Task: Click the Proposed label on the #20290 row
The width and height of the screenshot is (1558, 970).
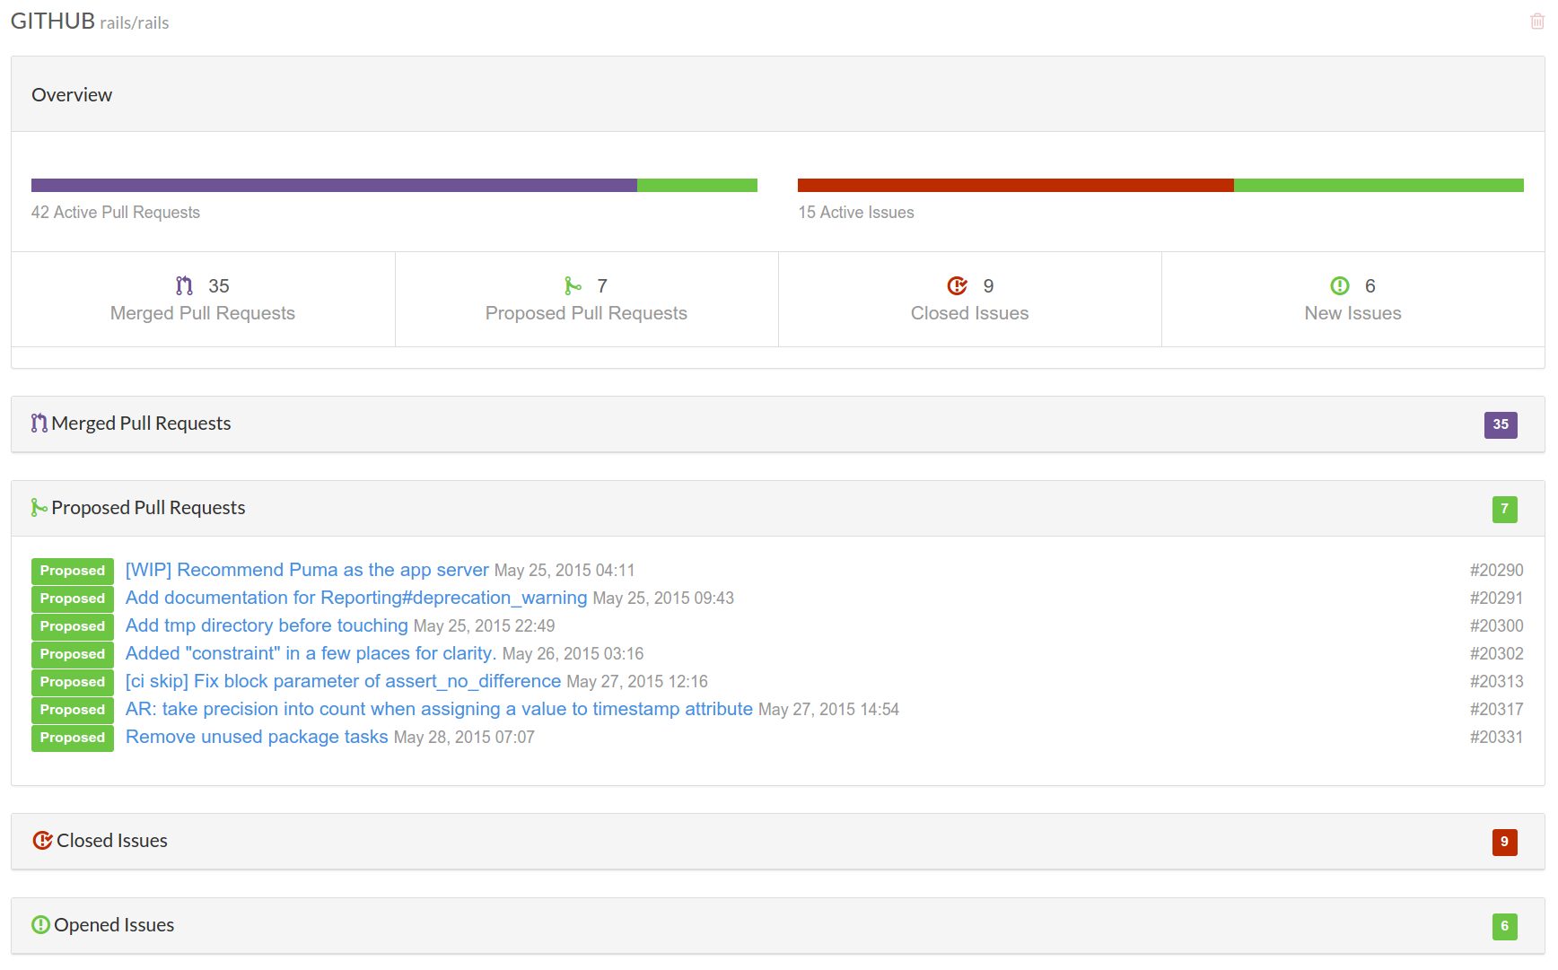Action: (x=73, y=571)
